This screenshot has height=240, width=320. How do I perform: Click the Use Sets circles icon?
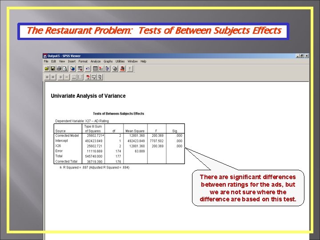115,69
